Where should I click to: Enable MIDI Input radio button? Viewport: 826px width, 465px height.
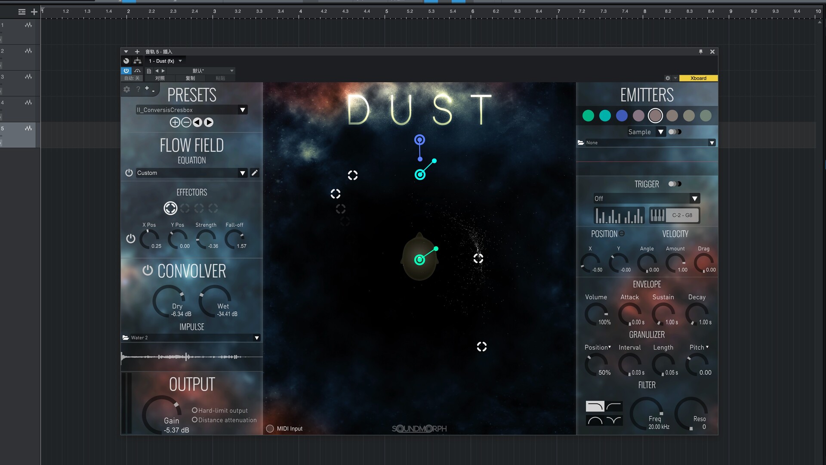[270, 428]
